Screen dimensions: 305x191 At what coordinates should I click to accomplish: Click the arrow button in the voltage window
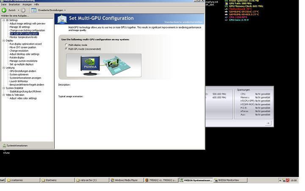(x=268, y=123)
